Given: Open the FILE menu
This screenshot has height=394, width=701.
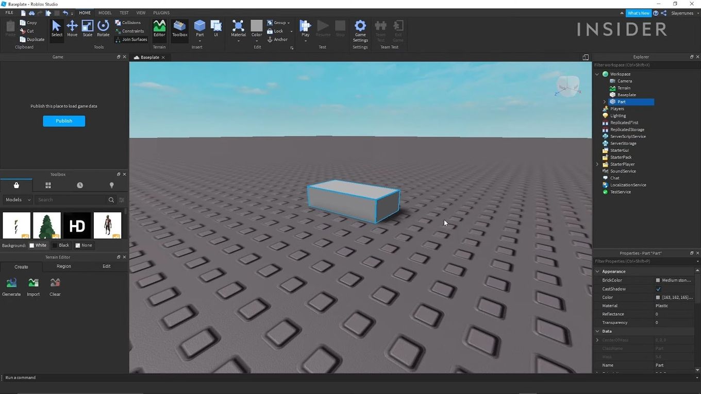Looking at the screenshot, I should (9, 13).
